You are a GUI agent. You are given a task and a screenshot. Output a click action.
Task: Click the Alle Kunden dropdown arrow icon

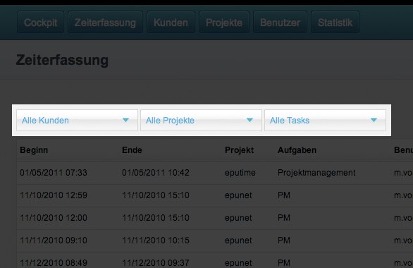click(x=125, y=120)
